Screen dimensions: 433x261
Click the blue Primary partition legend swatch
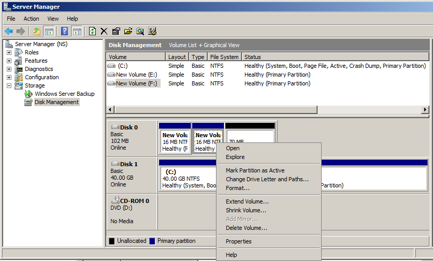coord(152,241)
